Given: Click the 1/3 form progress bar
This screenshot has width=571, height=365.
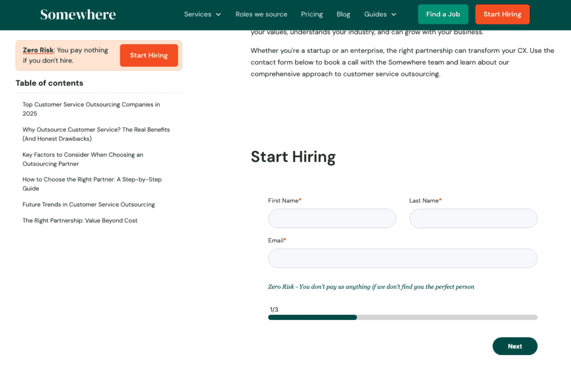Looking at the screenshot, I should (403, 317).
